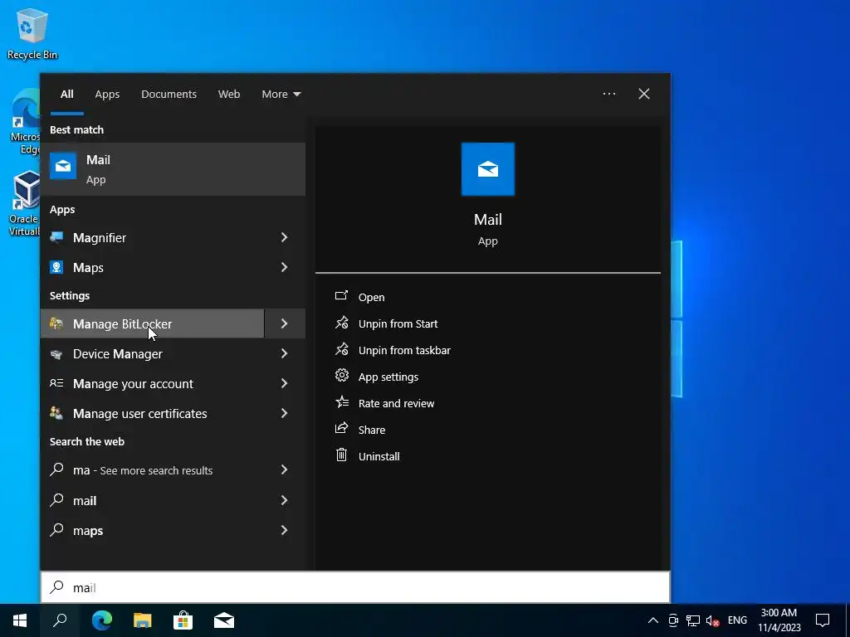Select 'ma - See more search results'

click(x=153, y=470)
